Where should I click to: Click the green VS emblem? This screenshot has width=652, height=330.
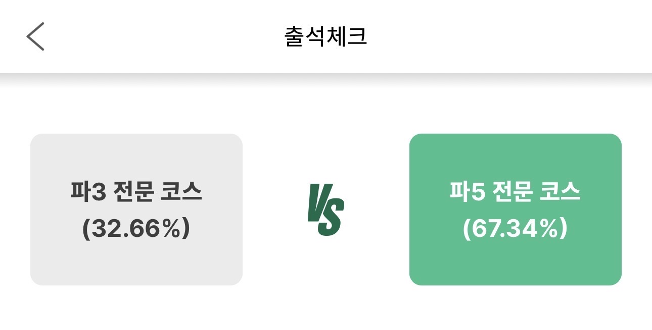[x=326, y=210]
